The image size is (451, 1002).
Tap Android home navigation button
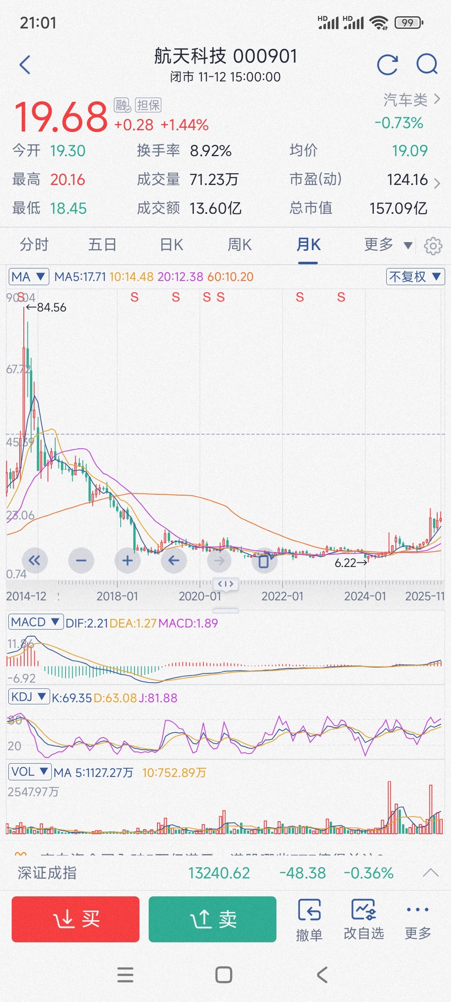224,975
